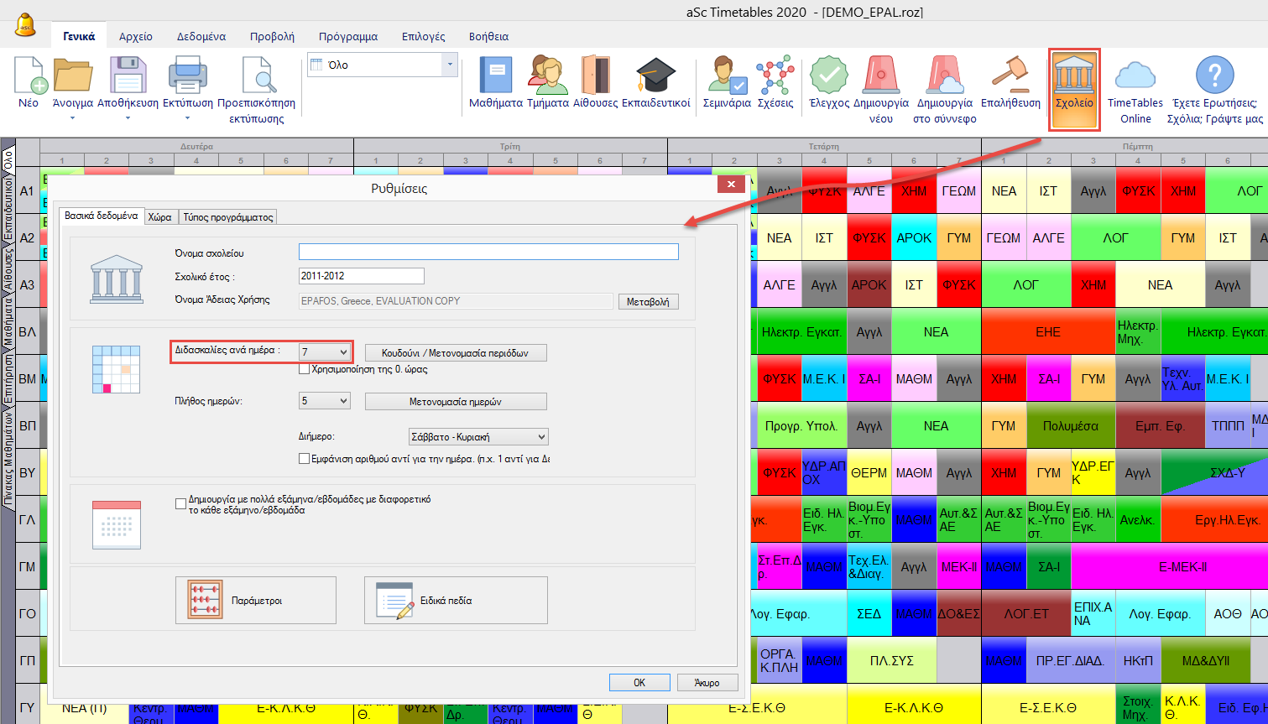Check the multiple terms/weeks creation checkbox
Image resolution: width=1268 pixels, height=724 pixels.
pyautogui.click(x=180, y=504)
